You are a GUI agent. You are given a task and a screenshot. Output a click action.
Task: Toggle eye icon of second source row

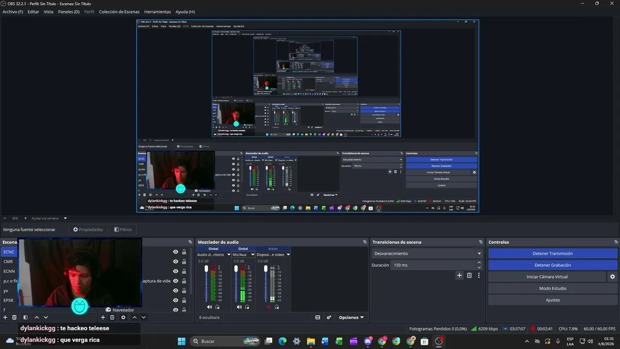point(176,261)
